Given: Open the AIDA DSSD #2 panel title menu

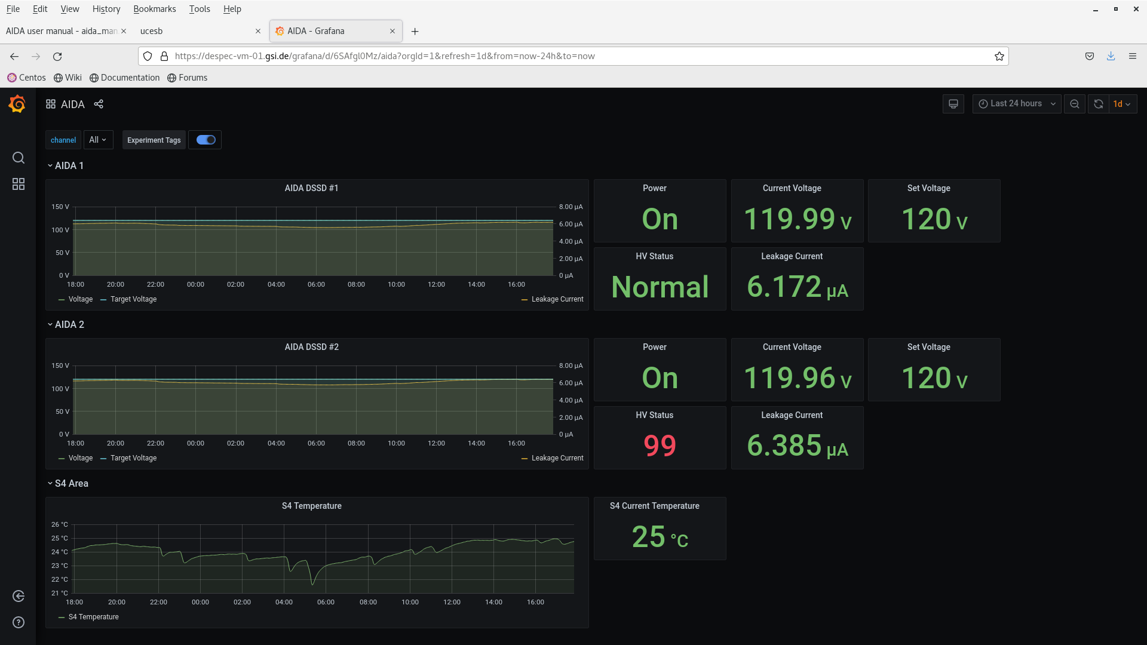Looking at the screenshot, I should click(x=311, y=347).
